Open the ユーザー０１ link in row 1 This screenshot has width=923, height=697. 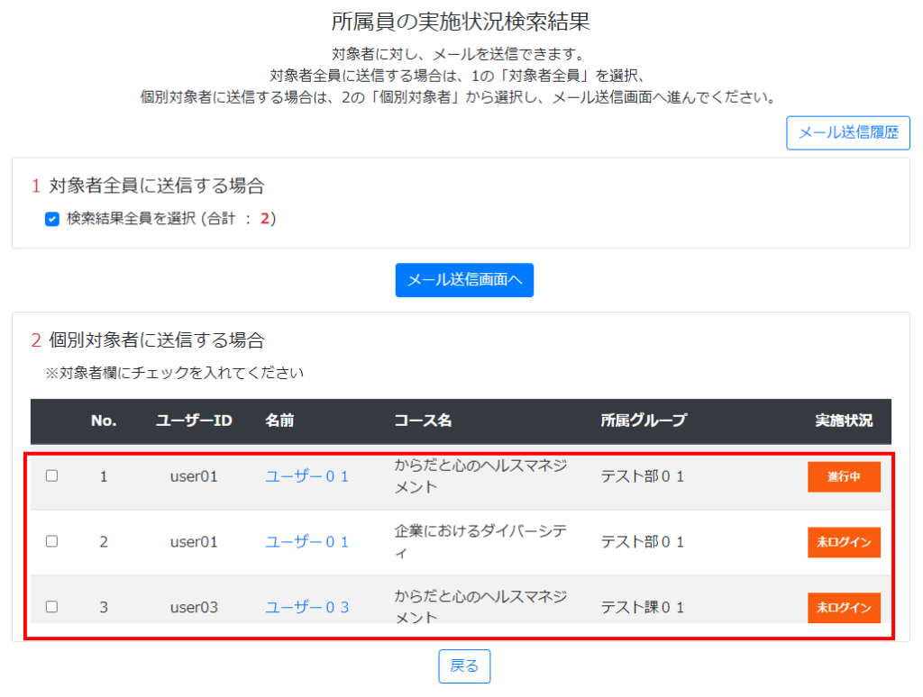pos(306,477)
